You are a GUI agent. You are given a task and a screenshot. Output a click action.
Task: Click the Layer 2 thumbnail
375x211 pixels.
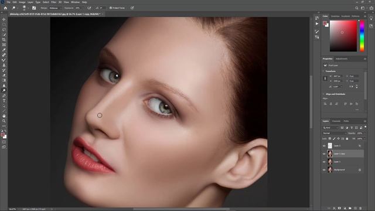[330, 146]
